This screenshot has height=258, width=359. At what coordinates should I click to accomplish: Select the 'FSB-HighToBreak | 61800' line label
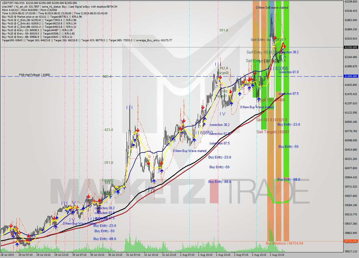[34, 75]
